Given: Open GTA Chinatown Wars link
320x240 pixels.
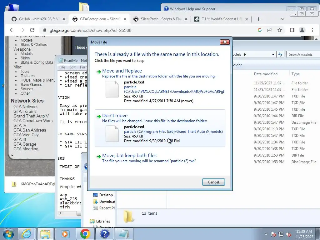Looking at the screenshot, I should 33,121.
